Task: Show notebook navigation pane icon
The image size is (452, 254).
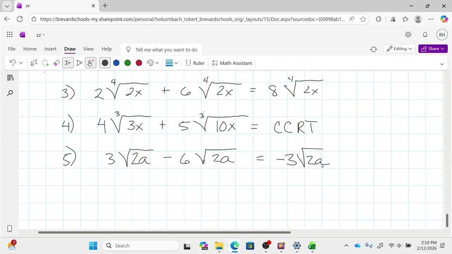Action: click(x=10, y=78)
